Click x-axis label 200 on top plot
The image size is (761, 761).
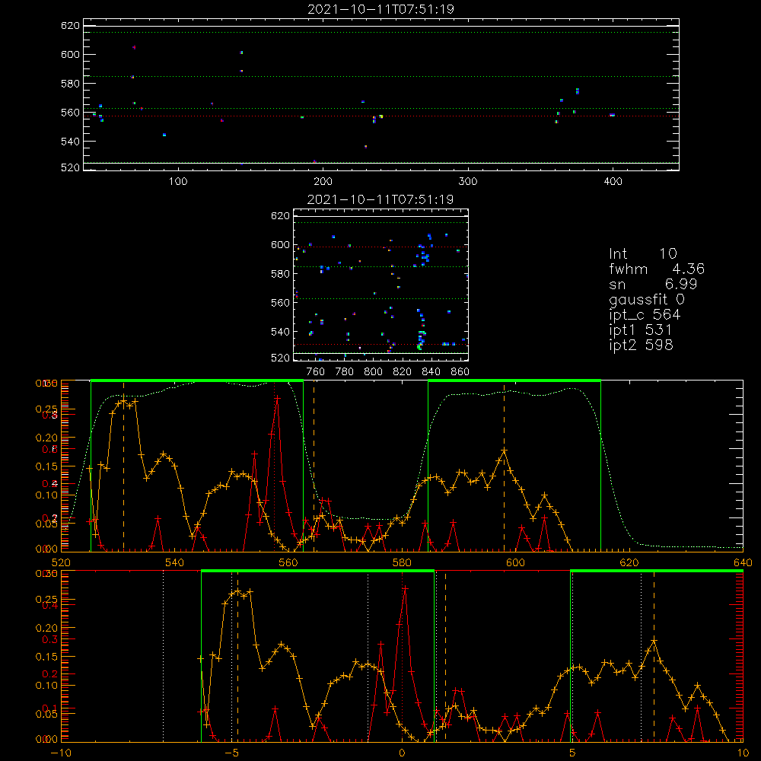pyautogui.click(x=323, y=182)
